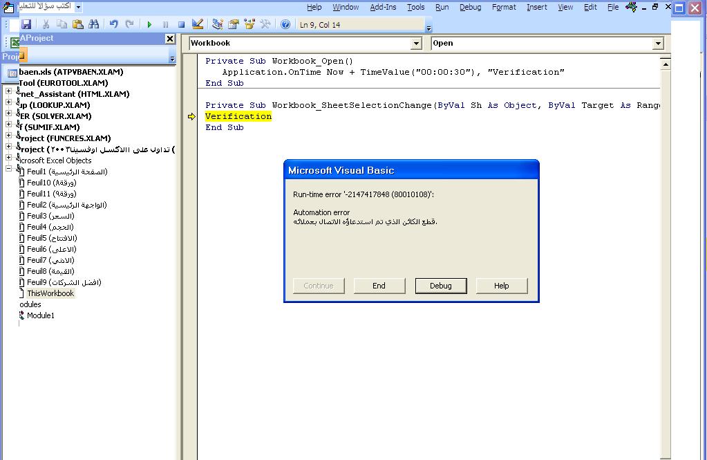Screen dimensions: 707x460
Task: Open the View menu
Action: tap(565, 7)
